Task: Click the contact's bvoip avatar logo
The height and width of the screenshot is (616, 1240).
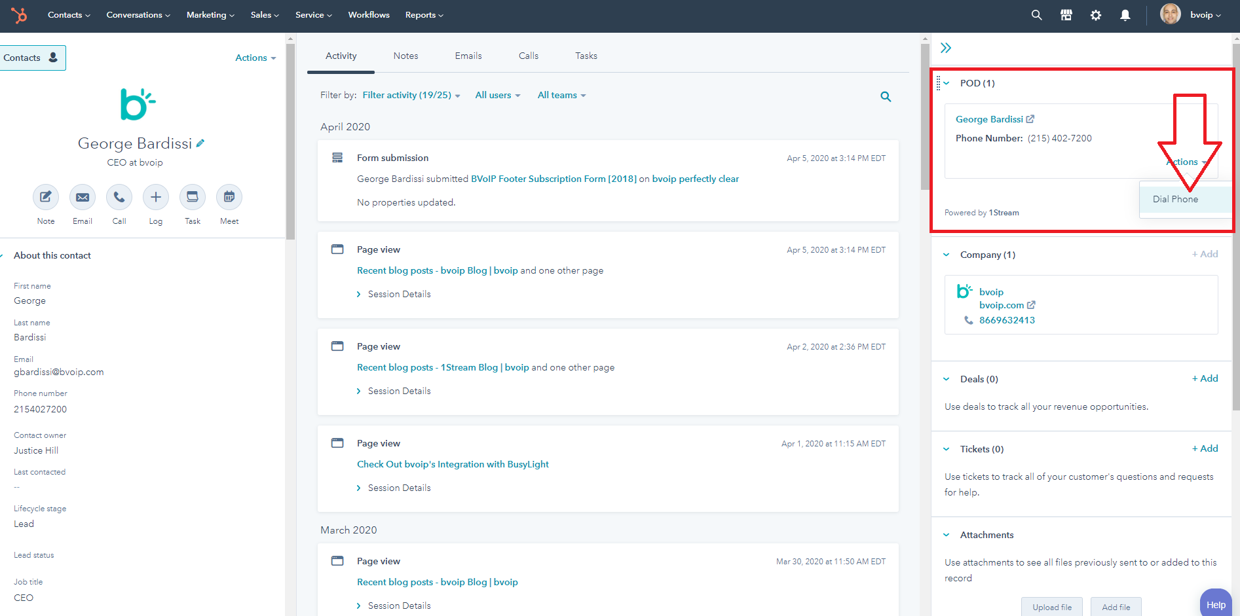Action: [137, 105]
